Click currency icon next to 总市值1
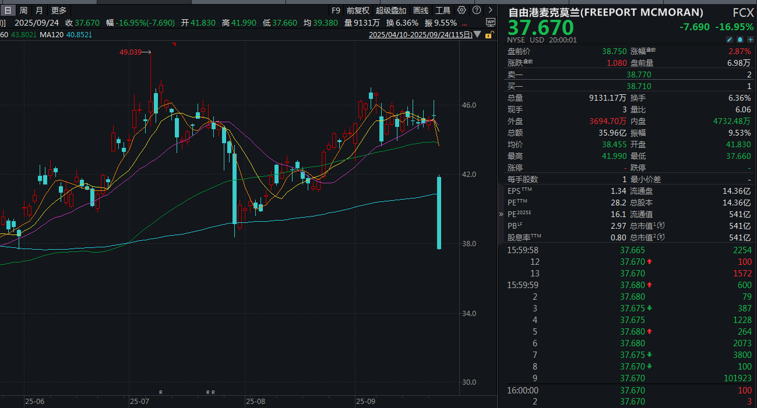 coord(661,226)
